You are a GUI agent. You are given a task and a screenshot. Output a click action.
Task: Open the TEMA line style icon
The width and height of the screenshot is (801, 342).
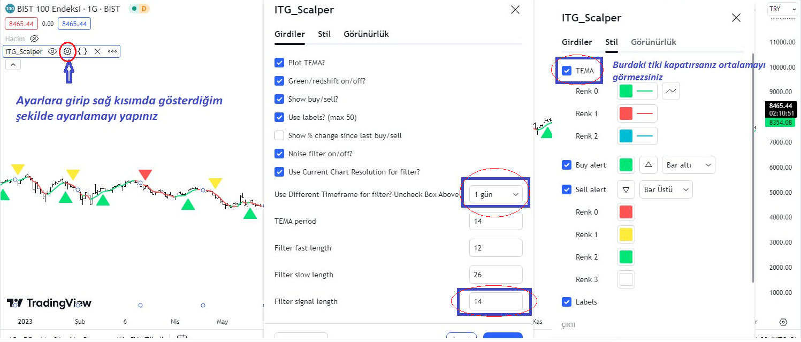coord(670,92)
